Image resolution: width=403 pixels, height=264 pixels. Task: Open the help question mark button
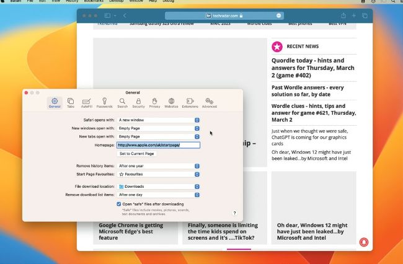pyautogui.click(x=234, y=213)
